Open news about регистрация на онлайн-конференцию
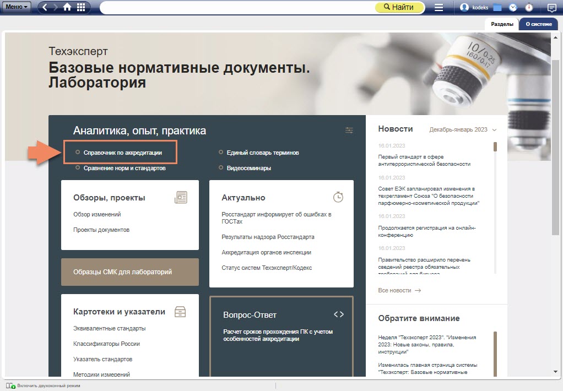Viewport: 563px width, 391px height. tap(427, 232)
